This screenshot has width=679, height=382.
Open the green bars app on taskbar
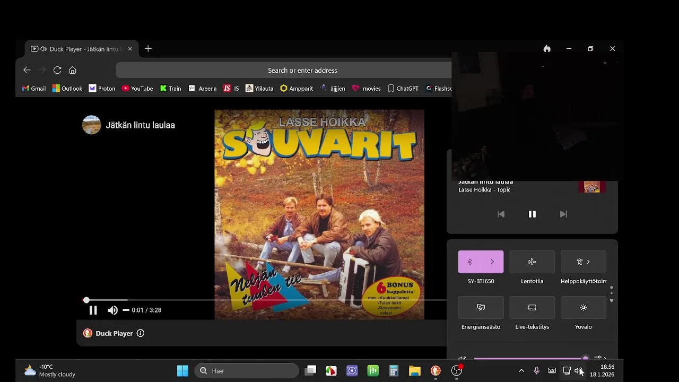tap(373, 371)
